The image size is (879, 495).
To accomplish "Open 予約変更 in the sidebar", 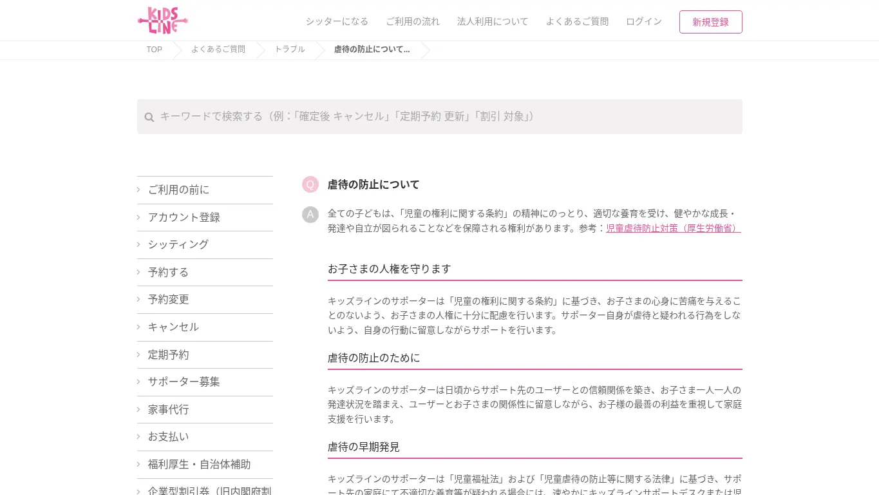I will click(x=205, y=300).
